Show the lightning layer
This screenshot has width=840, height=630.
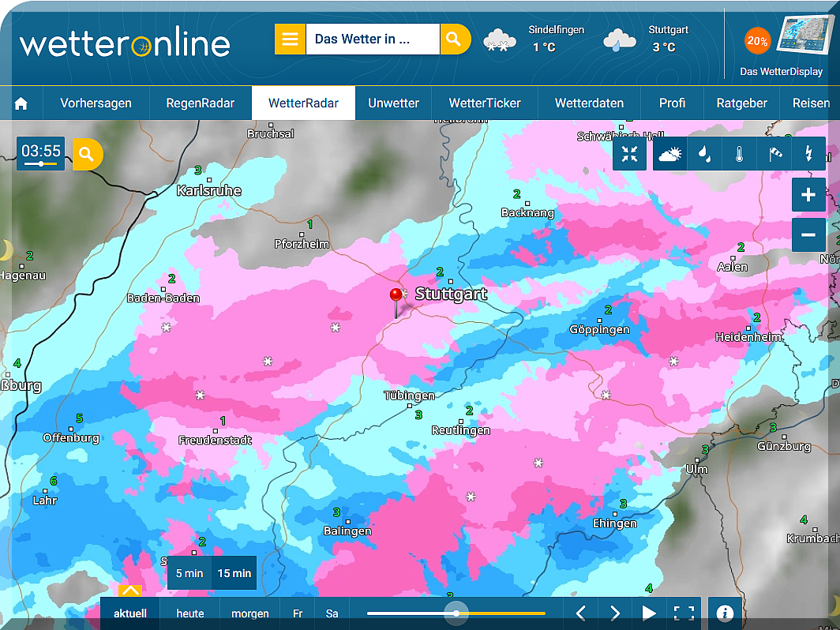click(x=808, y=154)
